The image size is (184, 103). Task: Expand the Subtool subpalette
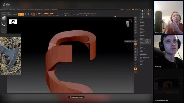pos(141,20)
